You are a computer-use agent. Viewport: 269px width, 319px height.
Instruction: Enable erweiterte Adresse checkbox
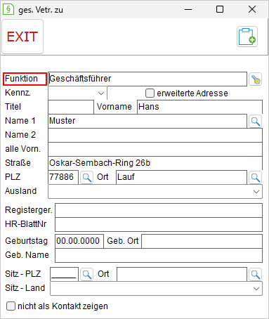click(x=150, y=93)
